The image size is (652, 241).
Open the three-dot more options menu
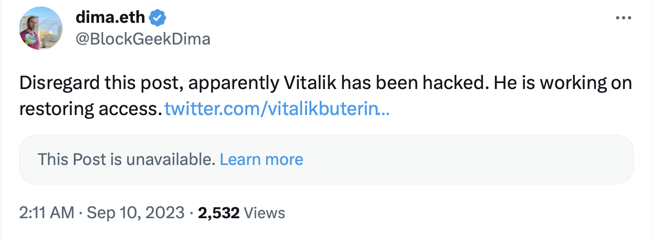pyautogui.click(x=622, y=18)
